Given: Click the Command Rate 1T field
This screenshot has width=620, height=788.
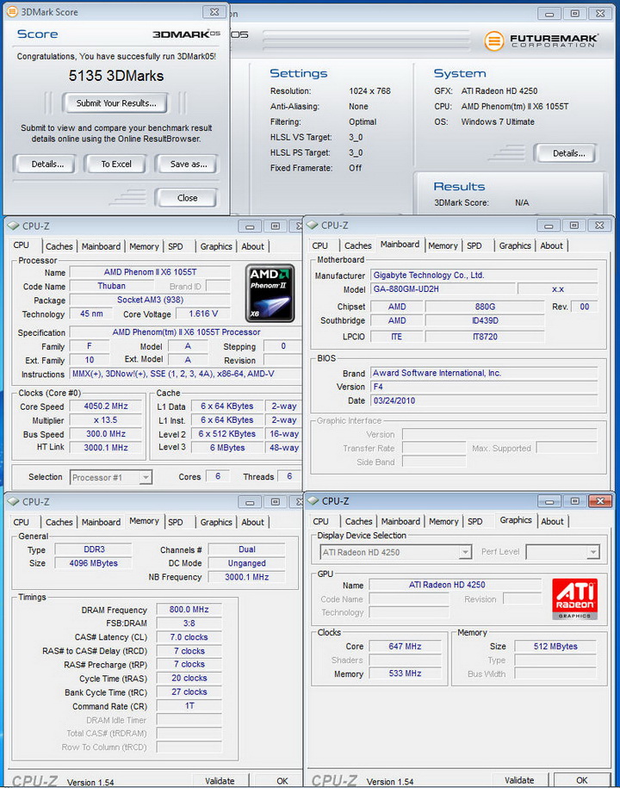Looking at the screenshot, I should coord(189,706).
